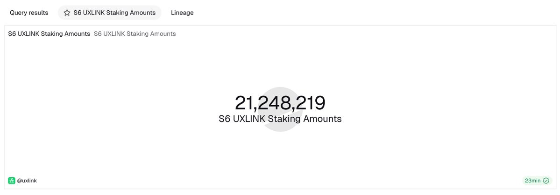Image resolution: width=560 pixels, height=195 pixels.
Task: Click the circled check next to 23min
Action: click(x=546, y=181)
